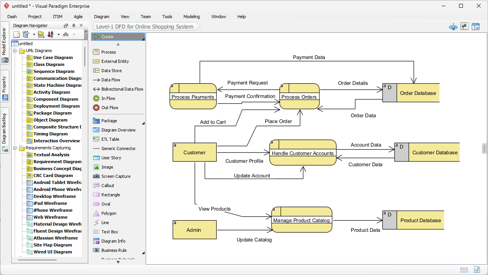Open the chatbot assistant in the top-right corner
Image resolution: width=488 pixels, height=275 pixels.
click(x=453, y=26)
